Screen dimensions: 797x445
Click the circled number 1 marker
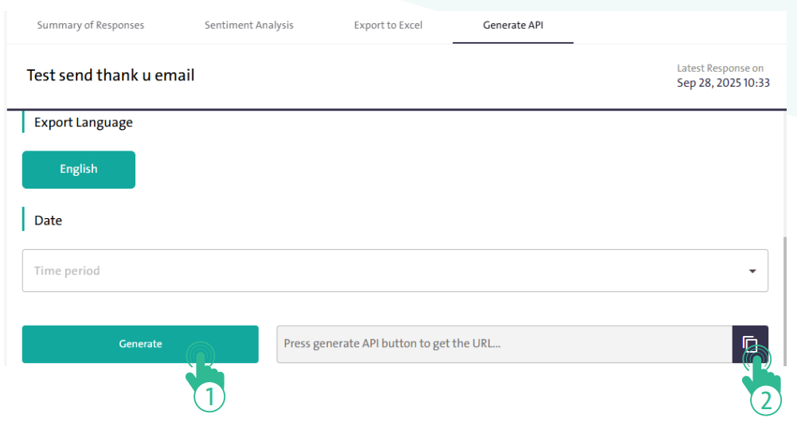[x=210, y=397]
